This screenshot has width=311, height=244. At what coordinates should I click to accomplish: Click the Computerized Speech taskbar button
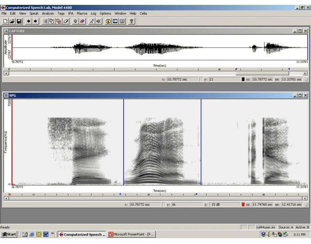point(82,234)
